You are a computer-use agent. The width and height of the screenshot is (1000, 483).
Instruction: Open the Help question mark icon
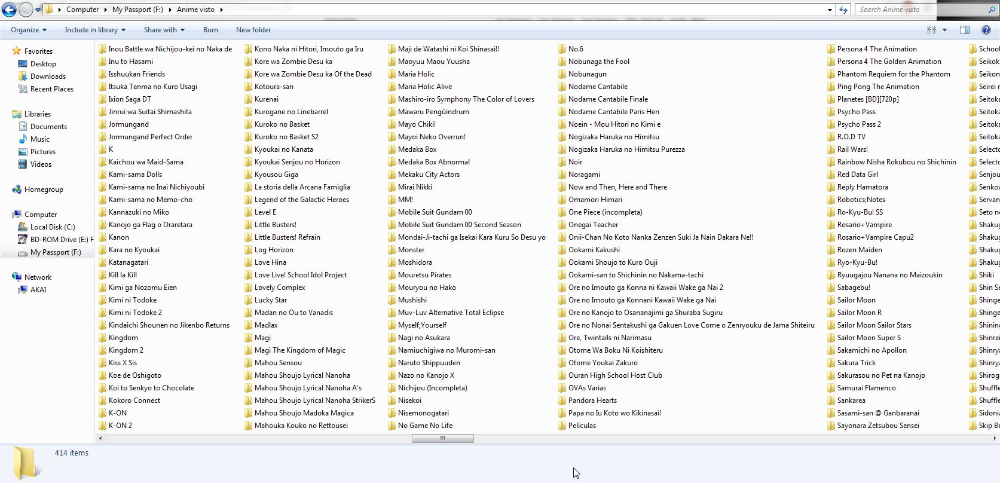point(986,30)
